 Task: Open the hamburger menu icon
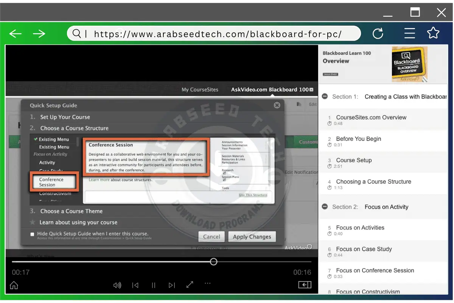pyautogui.click(x=409, y=33)
